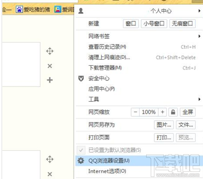Open a 无痕窗口 incognito window
Screen dimensions: 203x179
click(x=182, y=24)
